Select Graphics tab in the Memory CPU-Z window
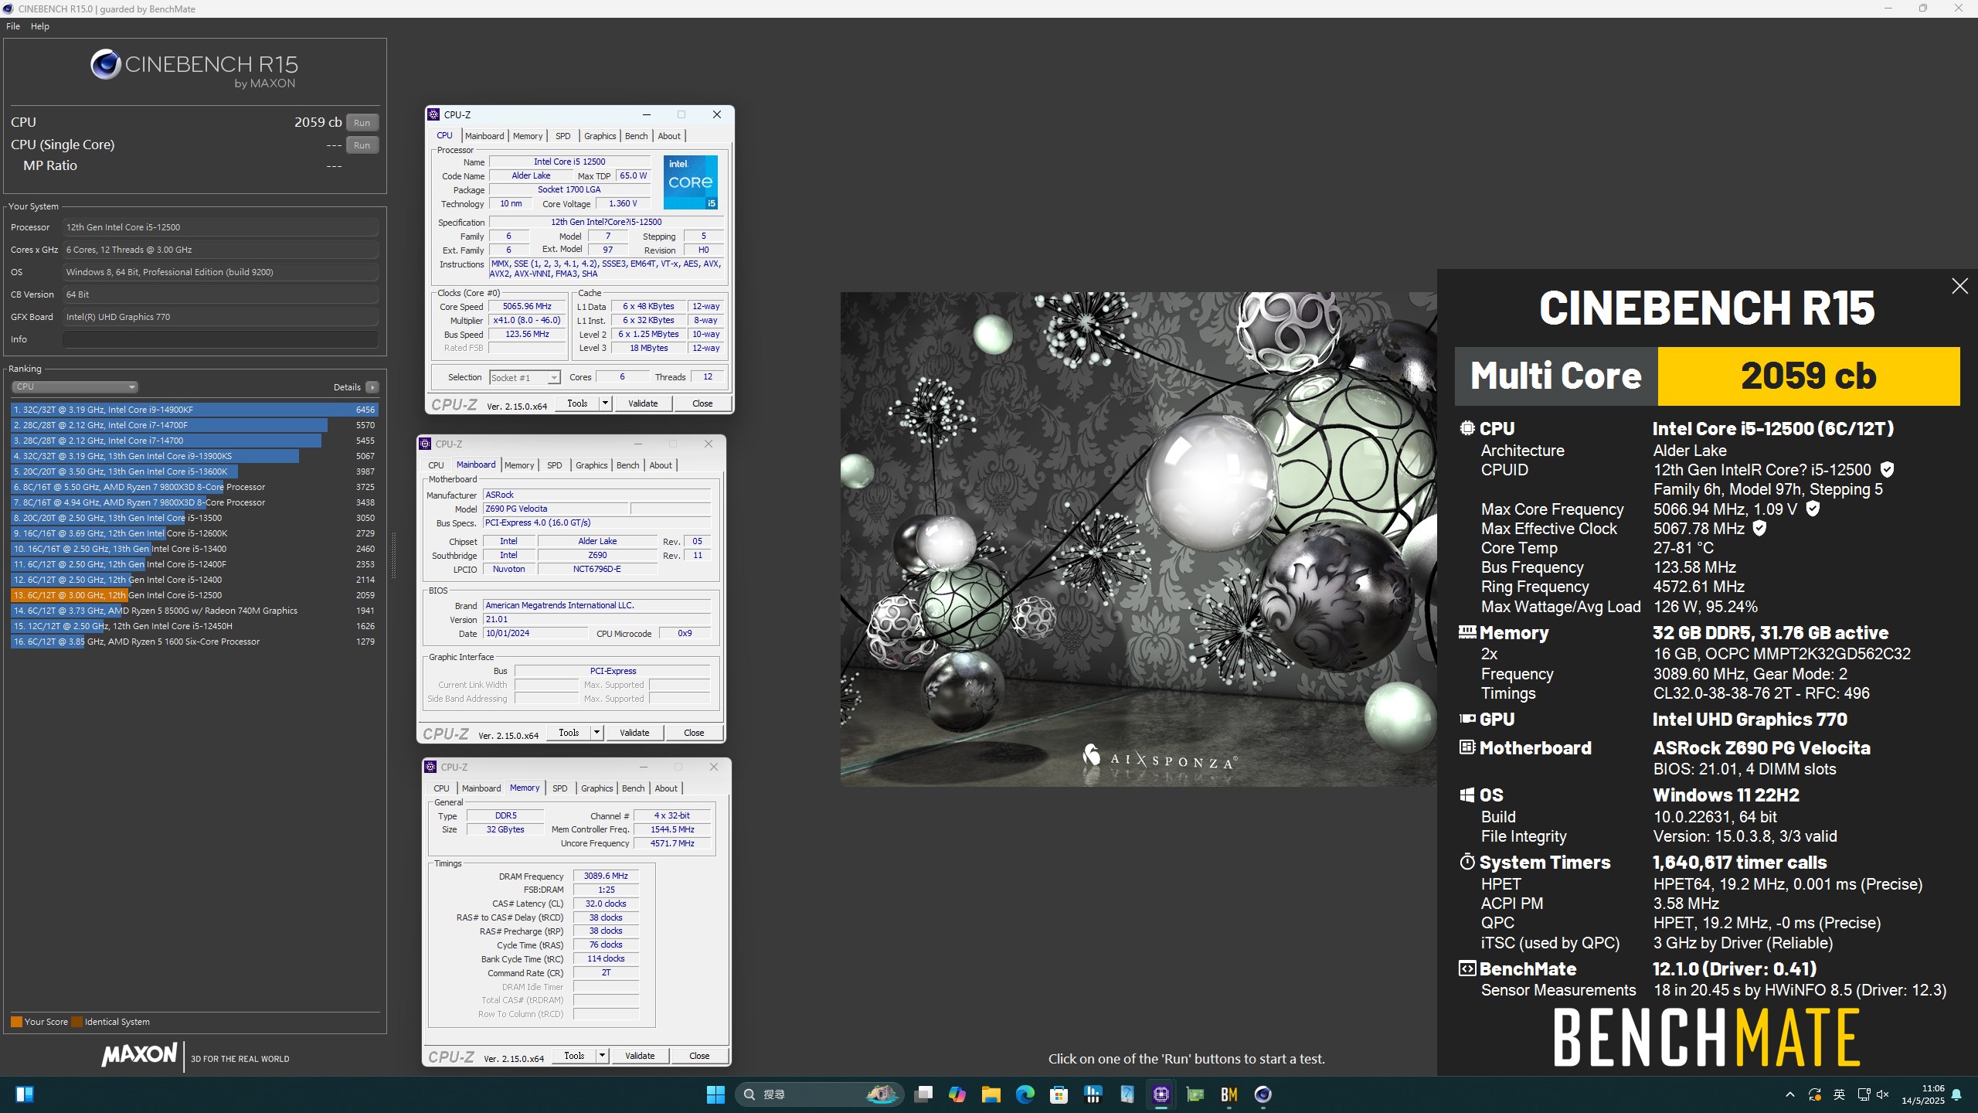The height and width of the screenshot is (1113, 1978). 596,788
